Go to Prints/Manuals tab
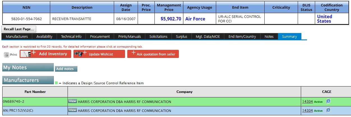This screenshot has height=117, width=351. (130, 37)
